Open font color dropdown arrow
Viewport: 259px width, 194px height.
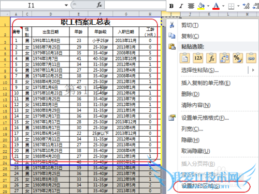coord(223,6)
